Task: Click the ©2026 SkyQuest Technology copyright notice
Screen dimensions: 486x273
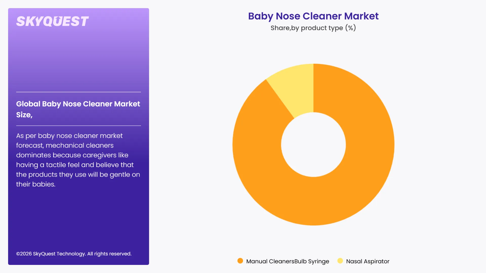Action: pos(74,254)
